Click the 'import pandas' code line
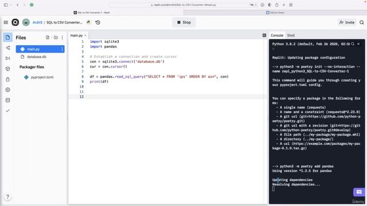 coord(103,46)
